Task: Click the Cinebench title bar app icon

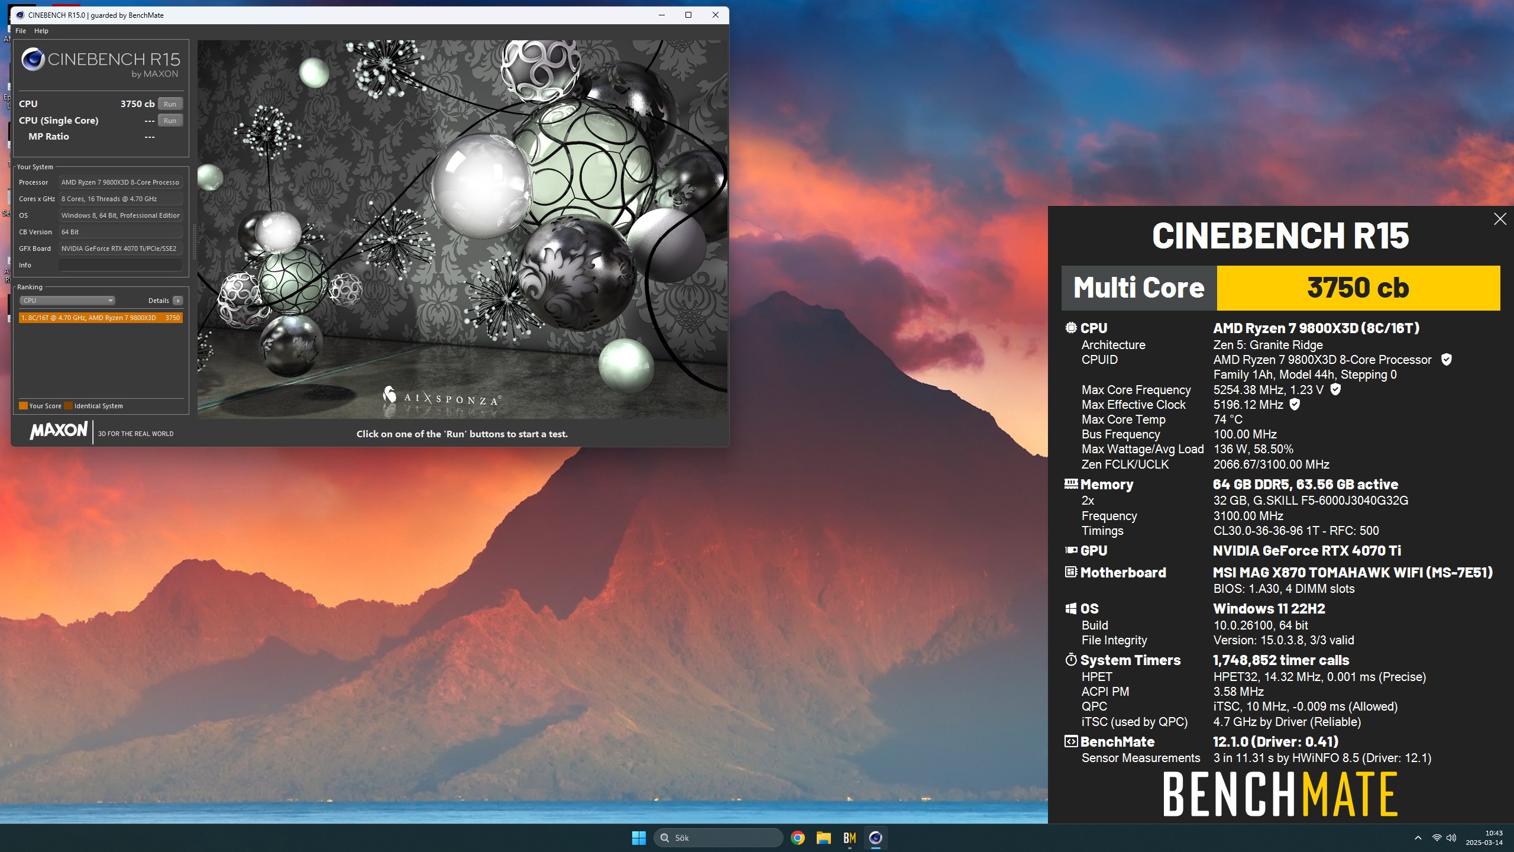Action: tap(20, 15)
